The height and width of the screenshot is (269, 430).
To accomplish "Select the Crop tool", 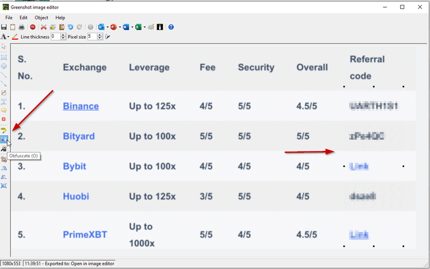I will pyautogui.click(x=4, y=159).
